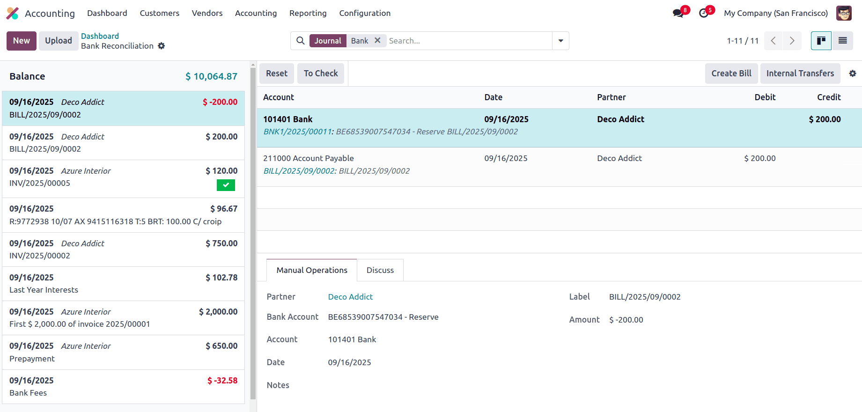862x412 pixels.
Task: Select the Azure Interior $ 120.00 transaction
Action: 124,179
